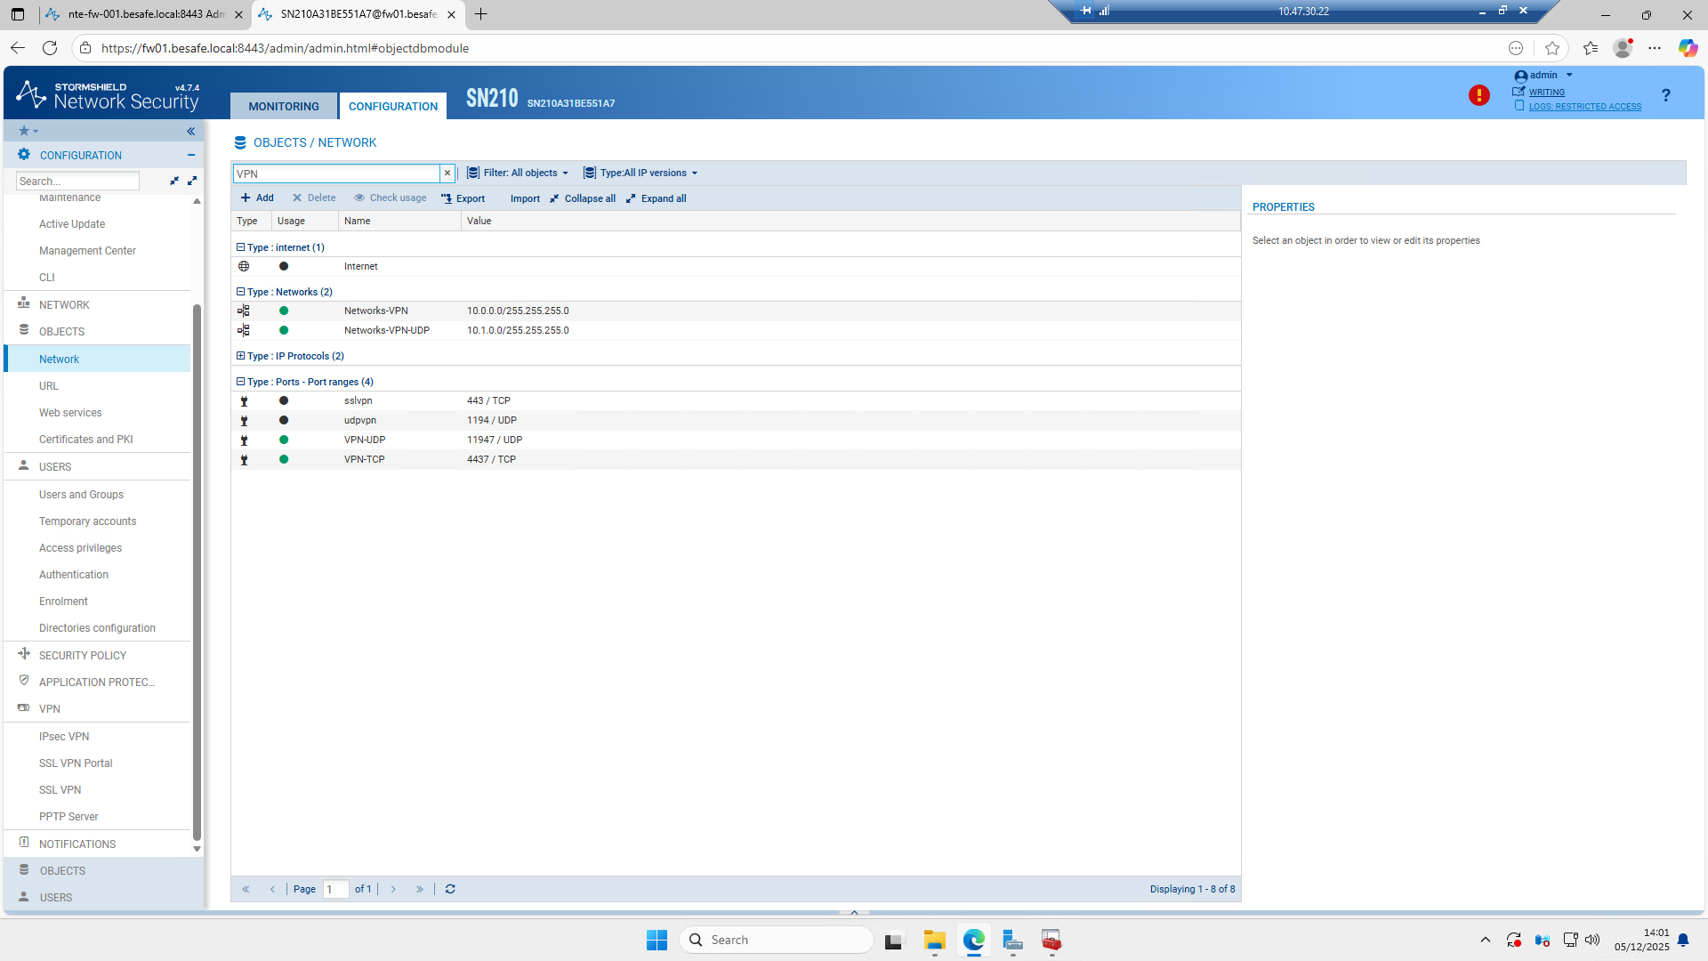Screen dimensions: 1708x961
Task: Click the Networks-VPN network type icon
Action: (244, 311)
